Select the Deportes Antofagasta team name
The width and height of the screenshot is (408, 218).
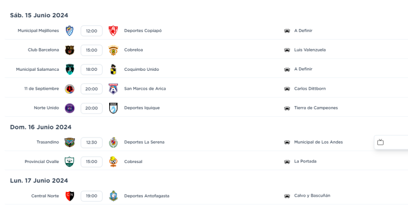(147, 196)
